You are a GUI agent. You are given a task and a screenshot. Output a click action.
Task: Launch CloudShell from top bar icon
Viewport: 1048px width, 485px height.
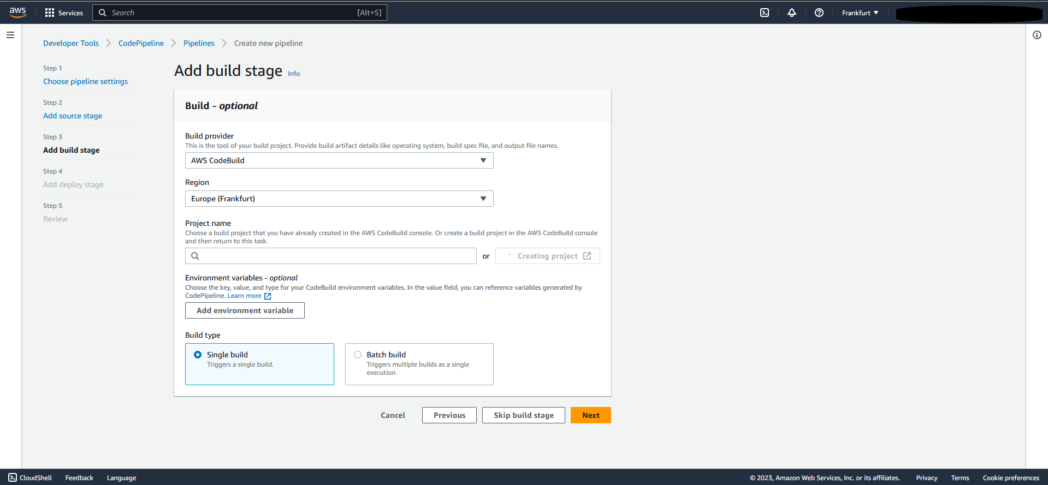click(765, 13)
